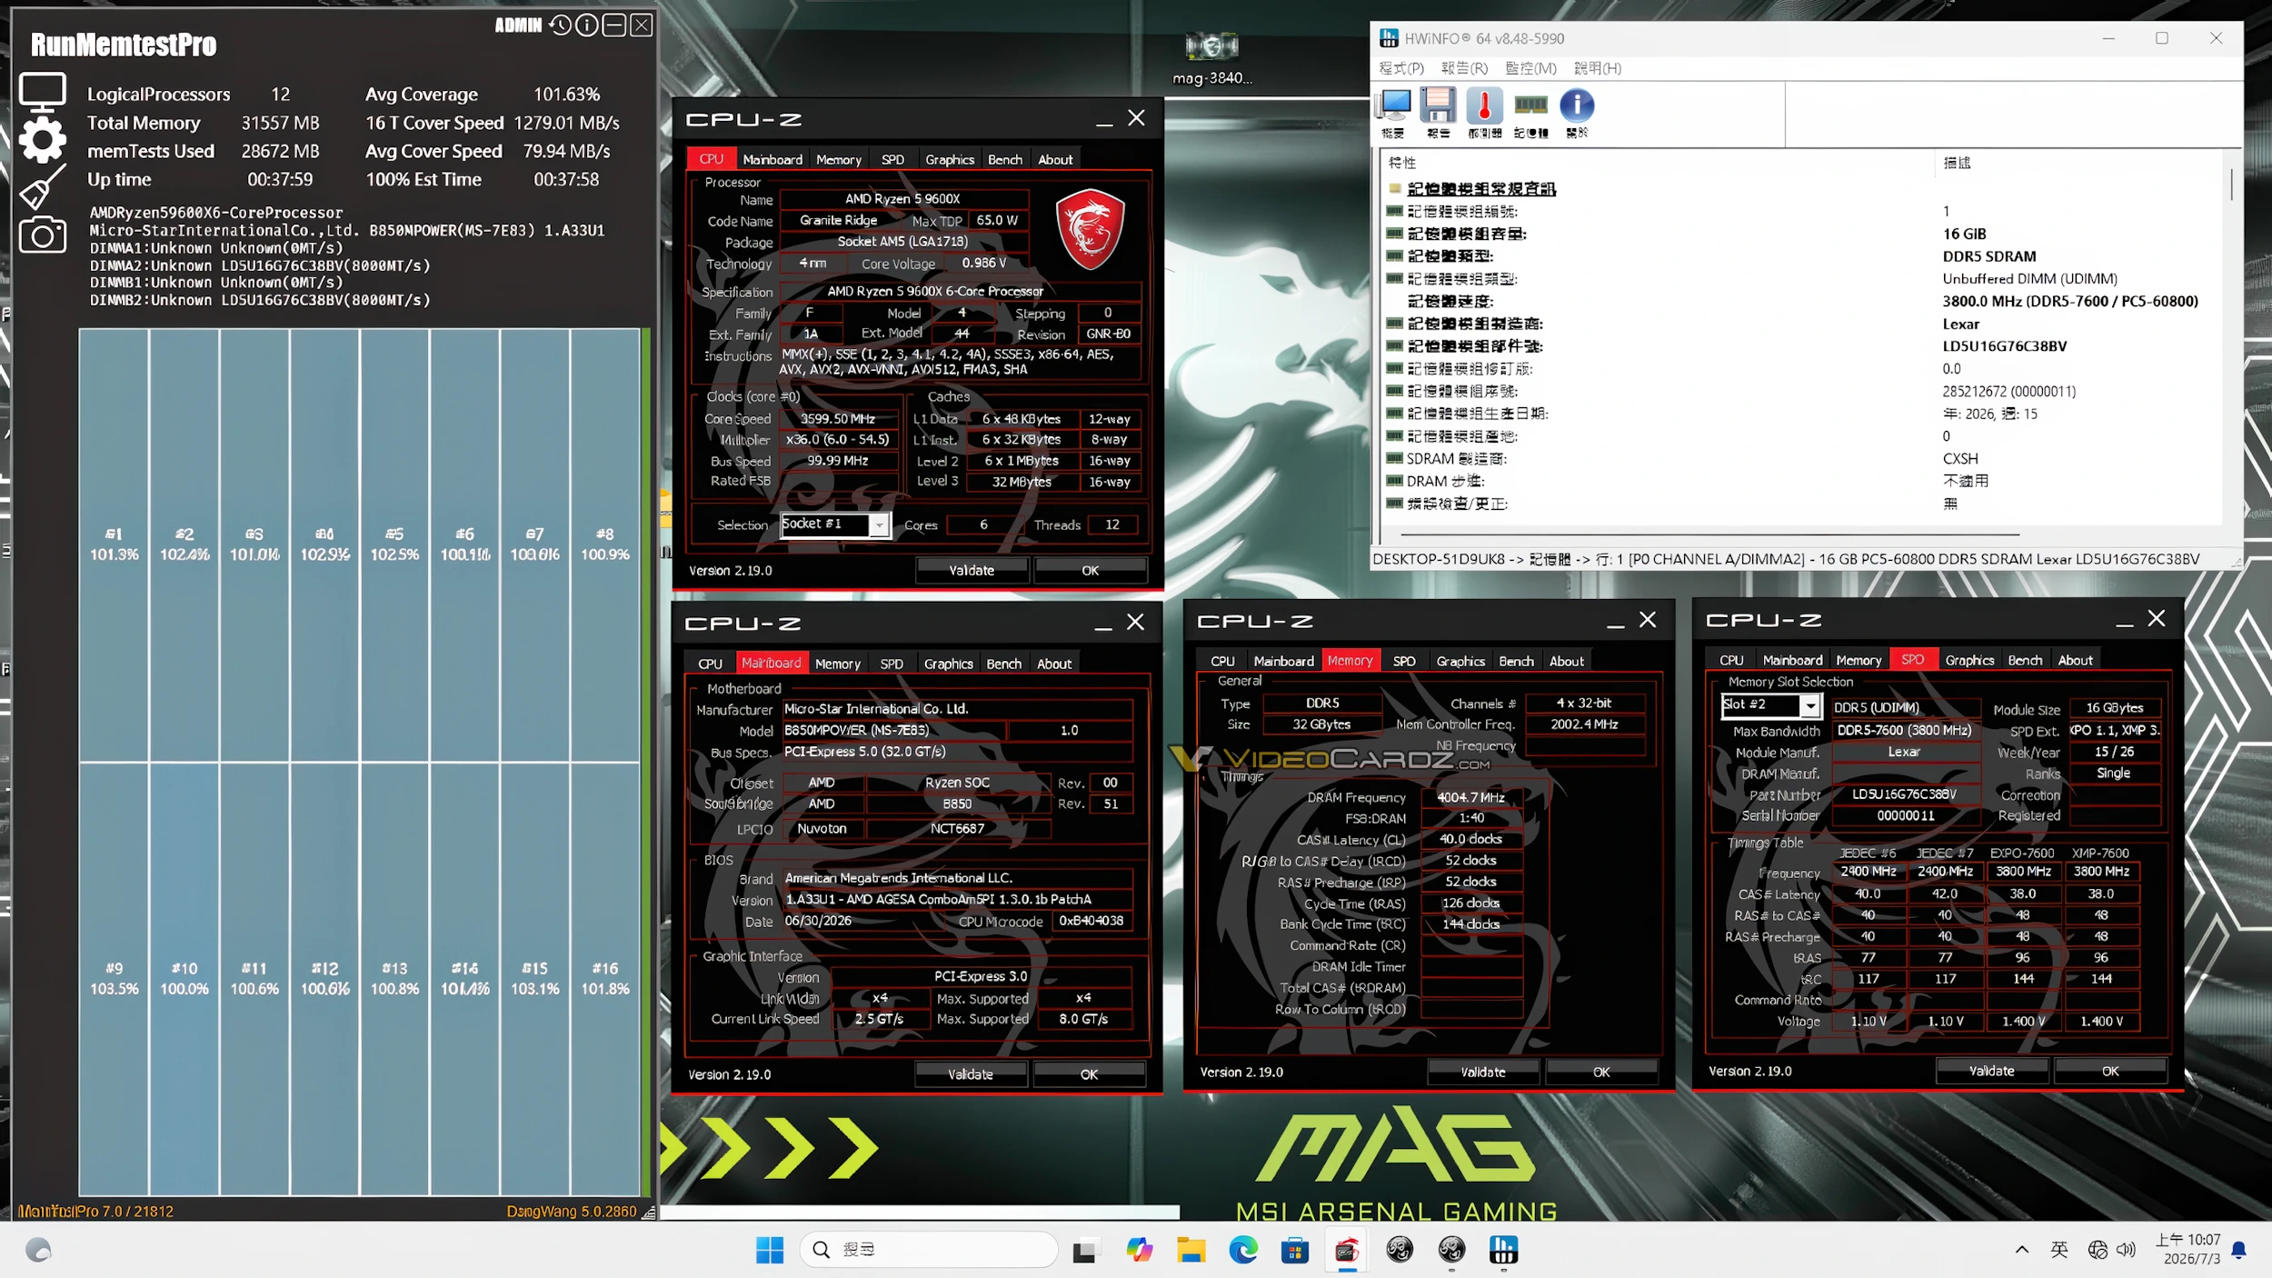
Task: Click RunMemtestPro green overall progress bar
Action: [646, 762]
